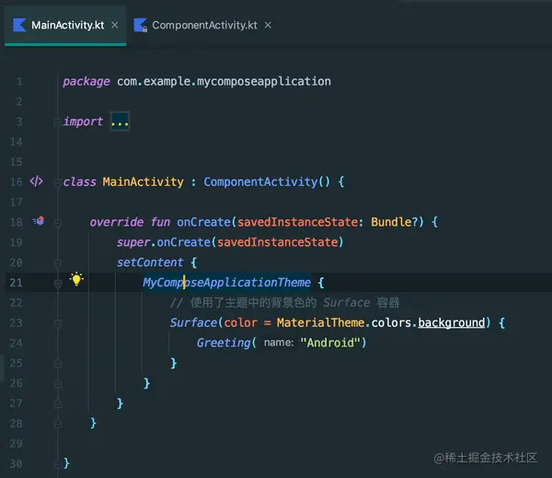Click the import keyword on line 3

pyautogui.click(x=83, y=122)
